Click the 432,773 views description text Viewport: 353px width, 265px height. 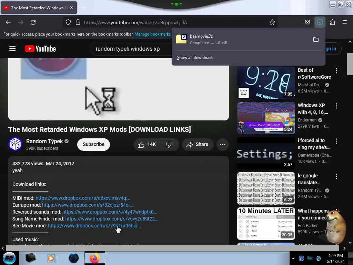coord(28,164)
